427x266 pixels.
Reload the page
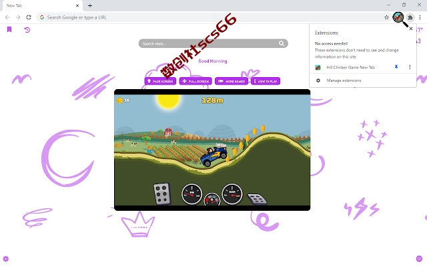point(29,17)
